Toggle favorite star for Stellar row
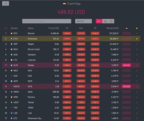 (x=137, y=65)
